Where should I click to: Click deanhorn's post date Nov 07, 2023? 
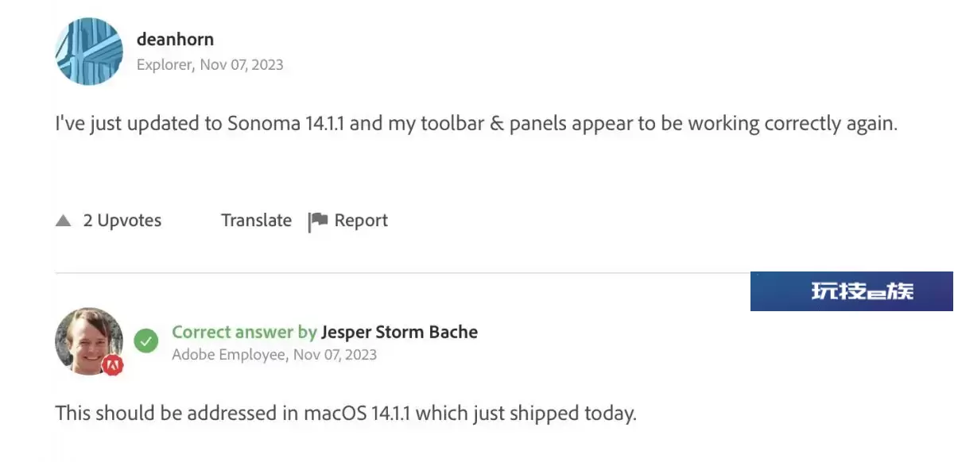point(242,64)
